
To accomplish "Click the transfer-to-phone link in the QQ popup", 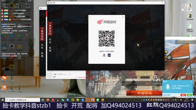I will point(167,95).
